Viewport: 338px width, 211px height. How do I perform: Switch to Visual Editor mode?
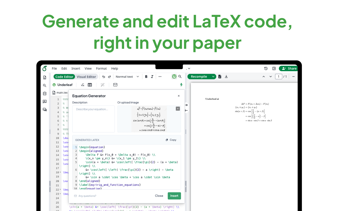pyautogui.click(x=86, y=77)
